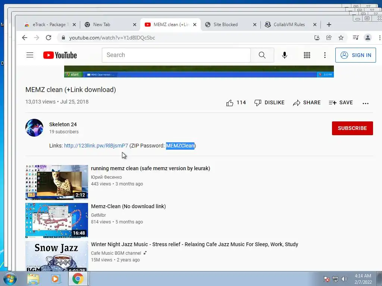Click the '13,013 views • Jul 25, 2018' text
This screenshot has width=382, height=286.
(57, 102)
